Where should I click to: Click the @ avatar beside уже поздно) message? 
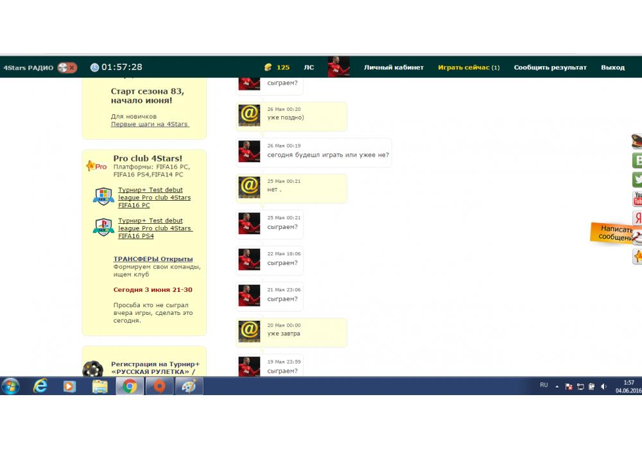point(249,115)
